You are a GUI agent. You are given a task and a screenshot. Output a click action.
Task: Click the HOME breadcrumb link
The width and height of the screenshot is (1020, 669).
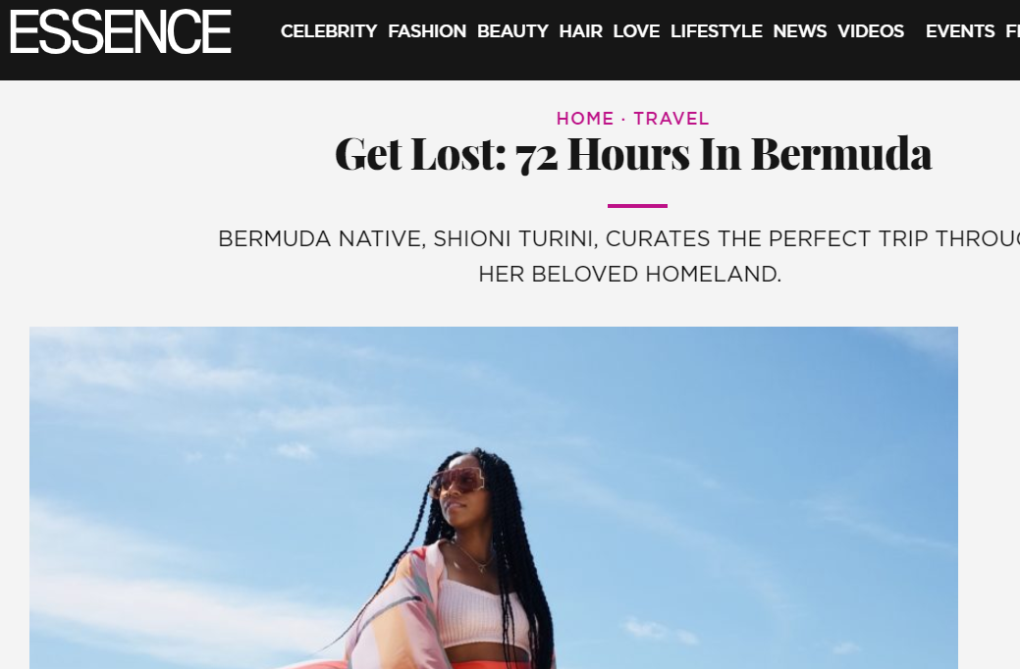pos(585,119)
